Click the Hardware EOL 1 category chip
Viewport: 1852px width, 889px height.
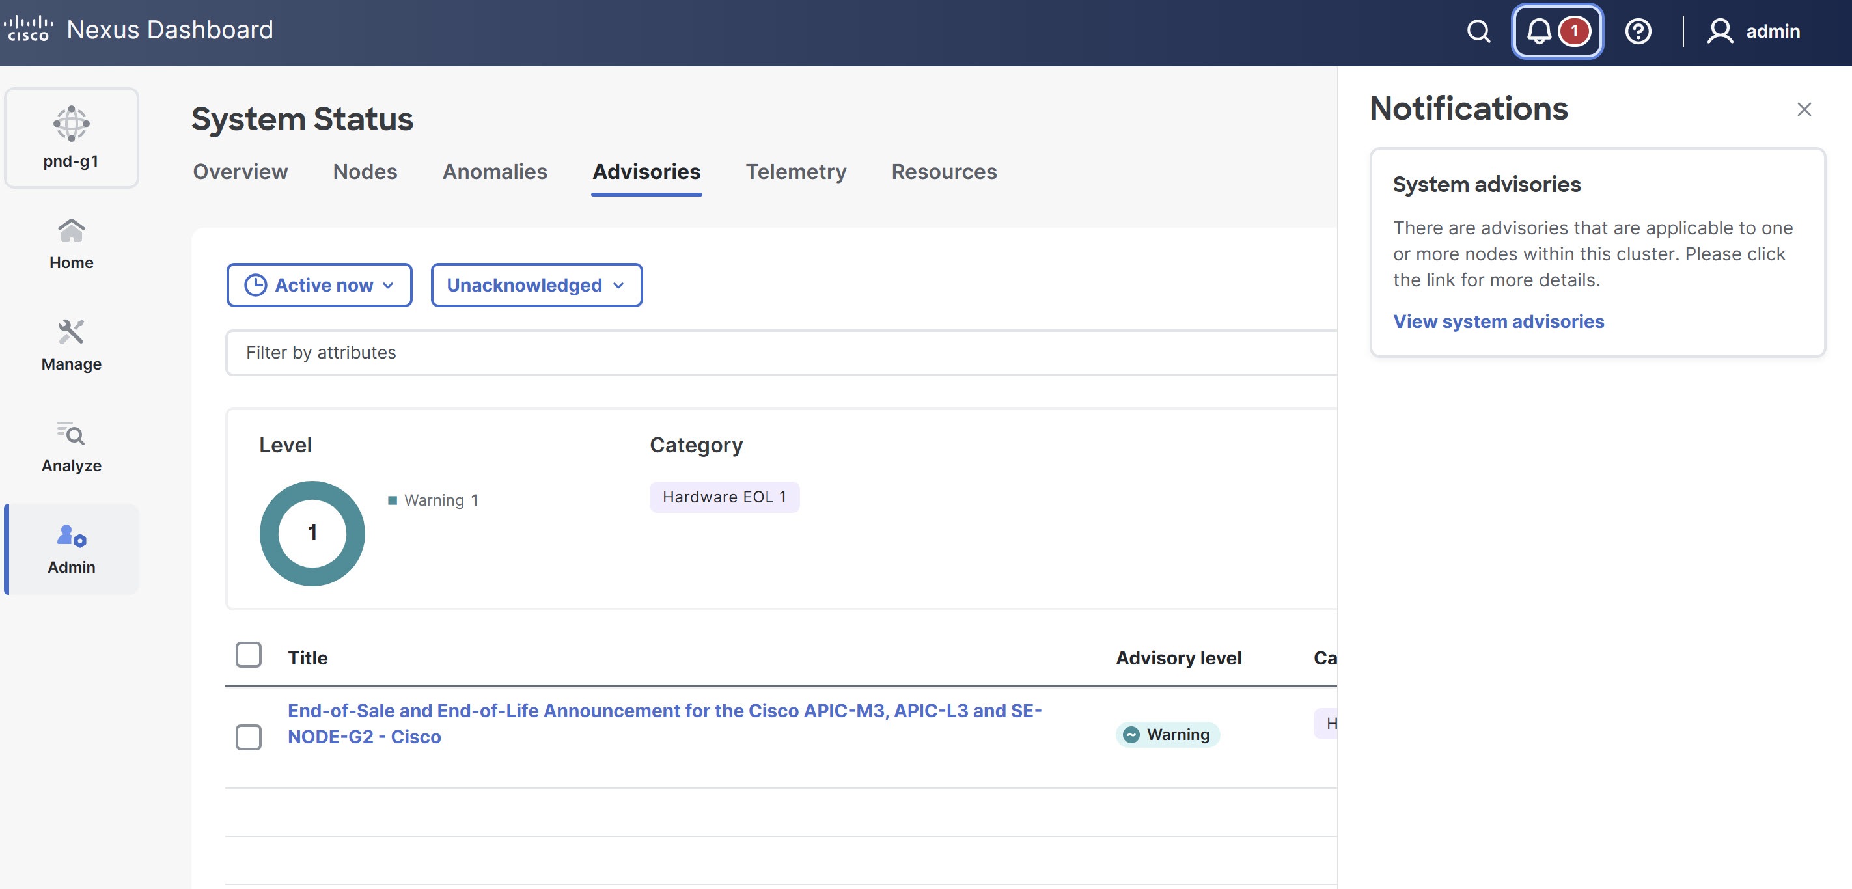[x=724, y=497]
